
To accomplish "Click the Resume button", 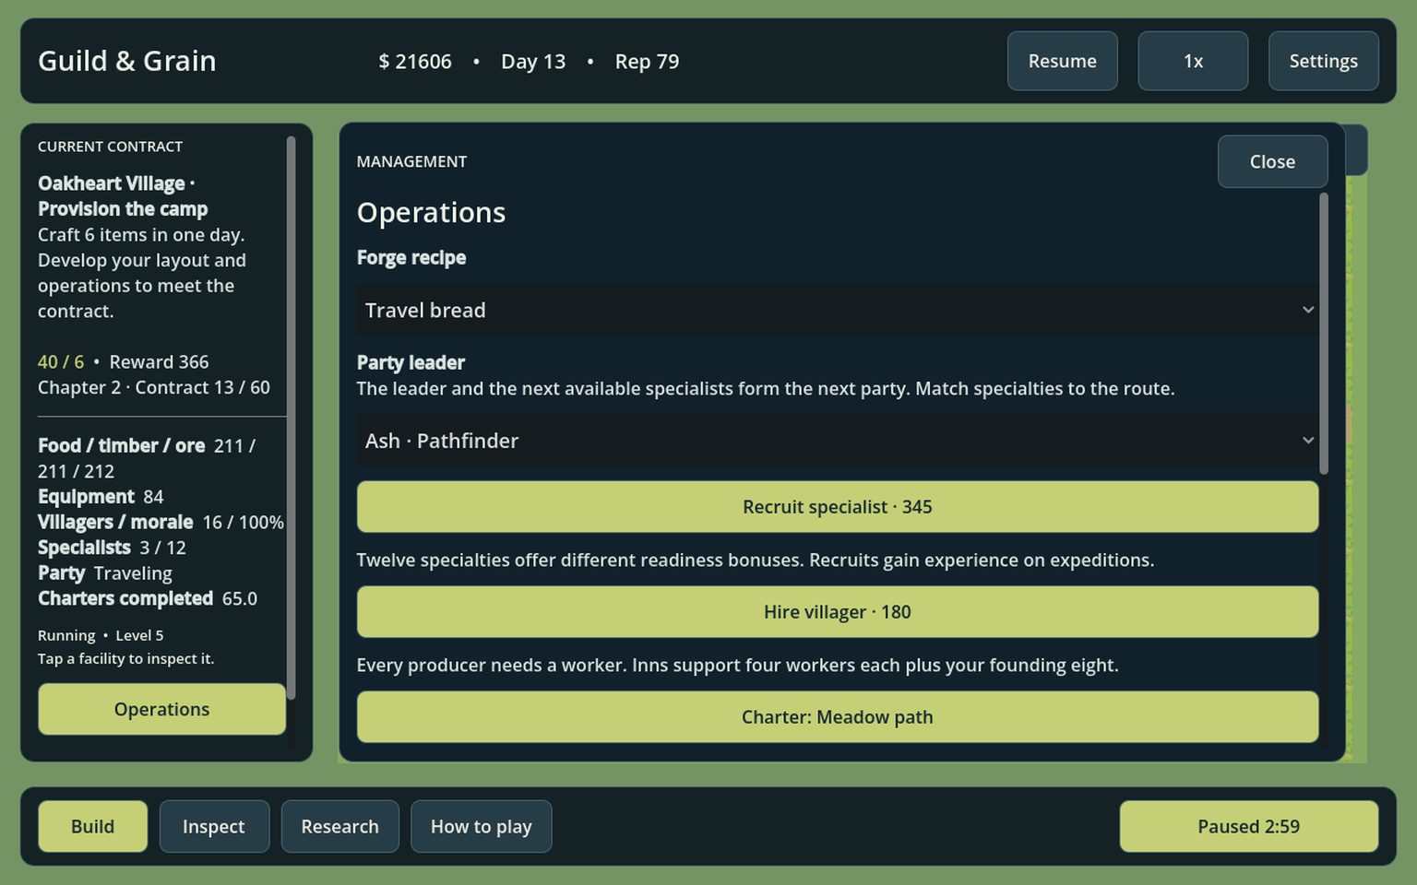I will [x=1062, y=61].
